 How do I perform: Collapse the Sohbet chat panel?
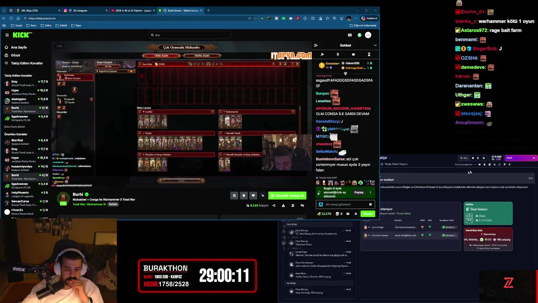[316, 45]
